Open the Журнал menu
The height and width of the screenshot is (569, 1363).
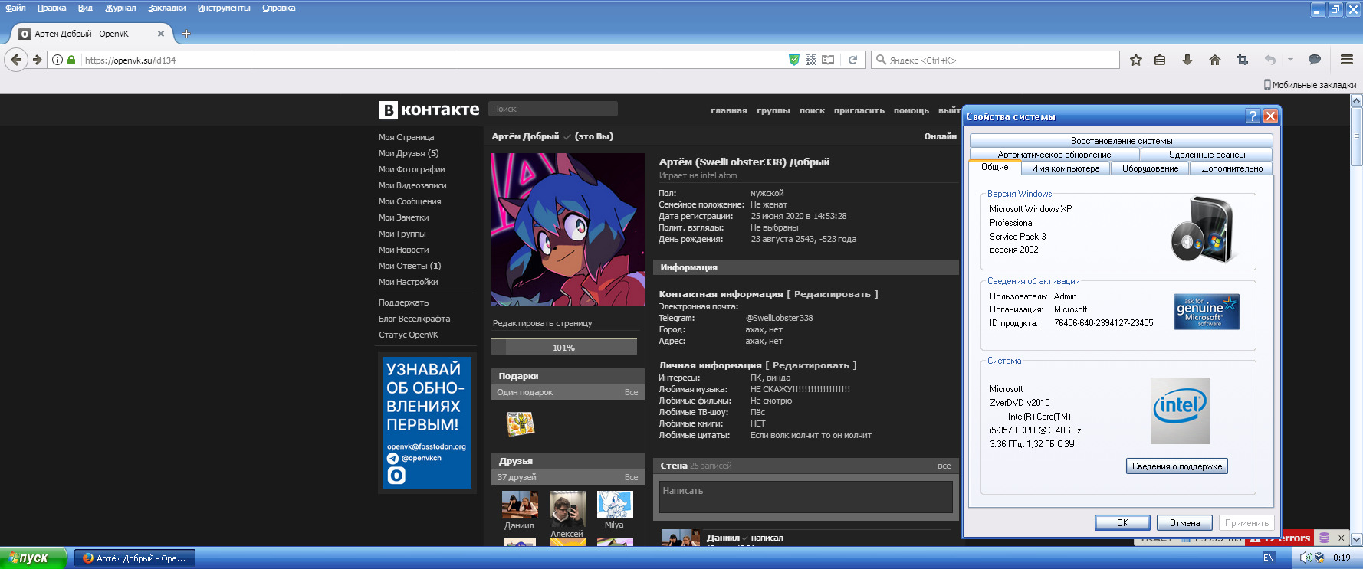coord(120,8)
